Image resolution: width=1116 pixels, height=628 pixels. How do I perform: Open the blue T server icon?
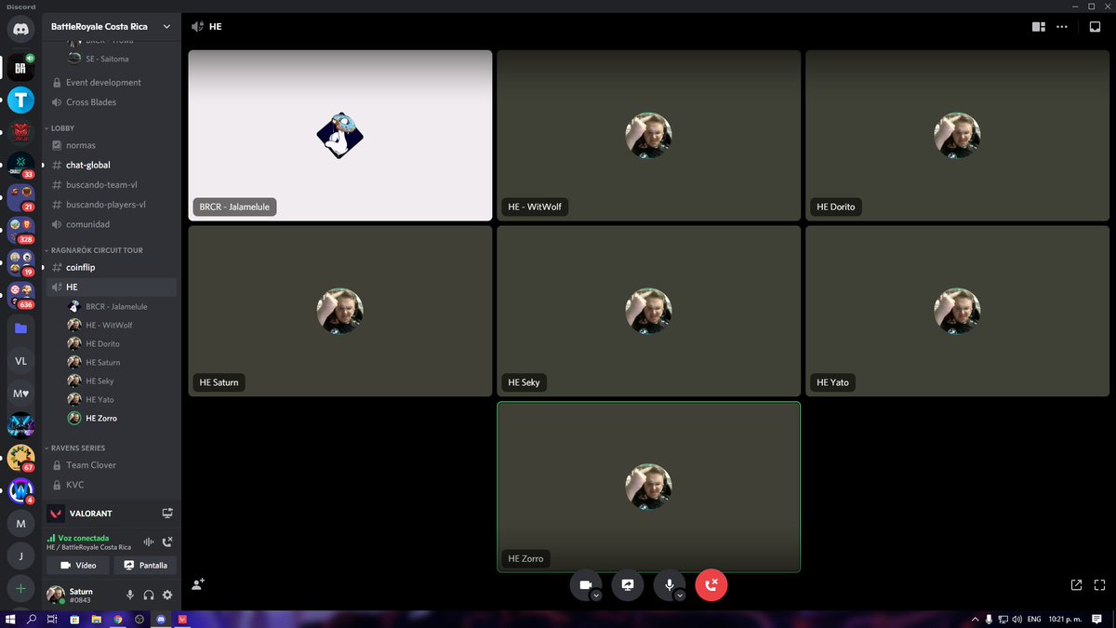pyautogui.click(x=20, y=100)
